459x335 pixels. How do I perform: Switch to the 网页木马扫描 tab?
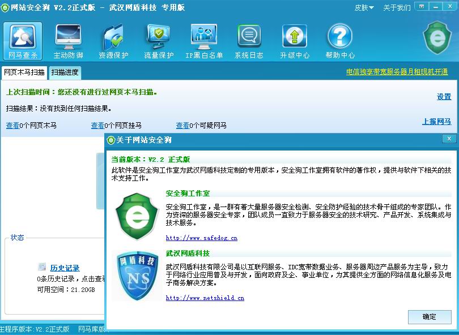[24, 72]
